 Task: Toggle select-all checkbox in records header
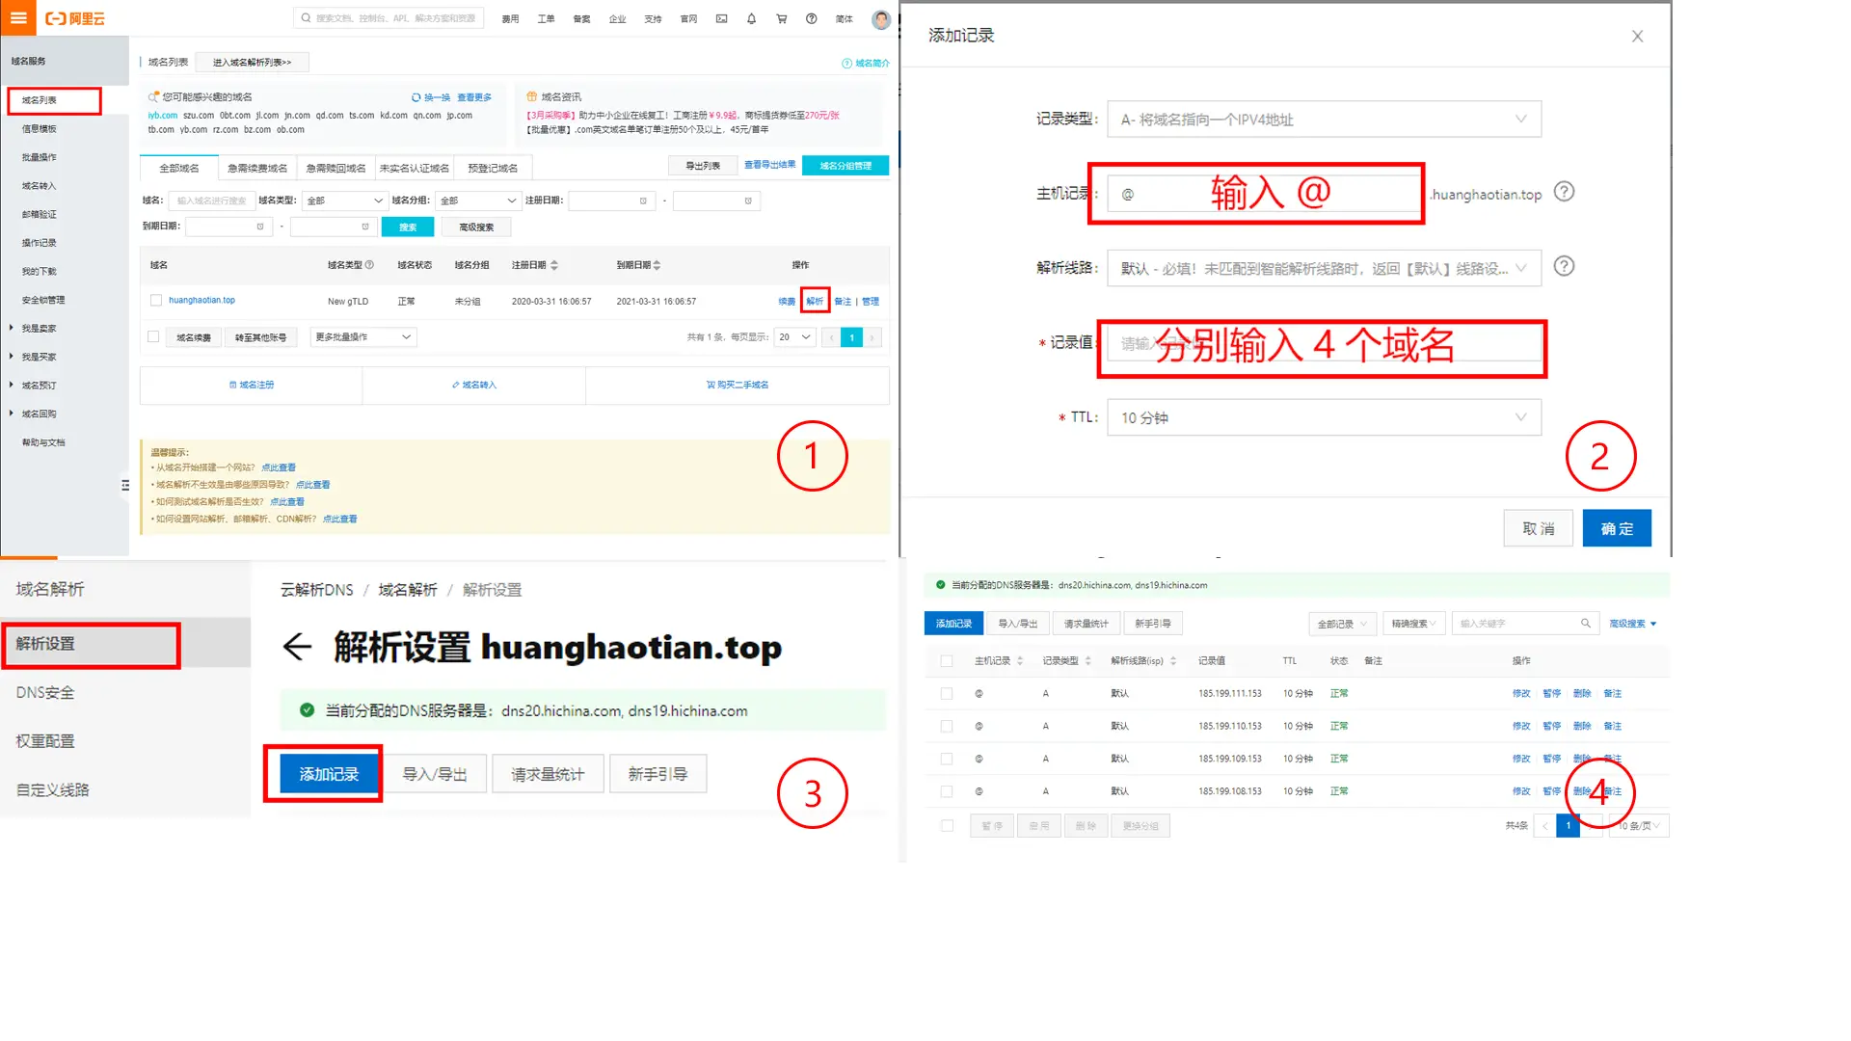pyautogui.click(x=946, y=661)
